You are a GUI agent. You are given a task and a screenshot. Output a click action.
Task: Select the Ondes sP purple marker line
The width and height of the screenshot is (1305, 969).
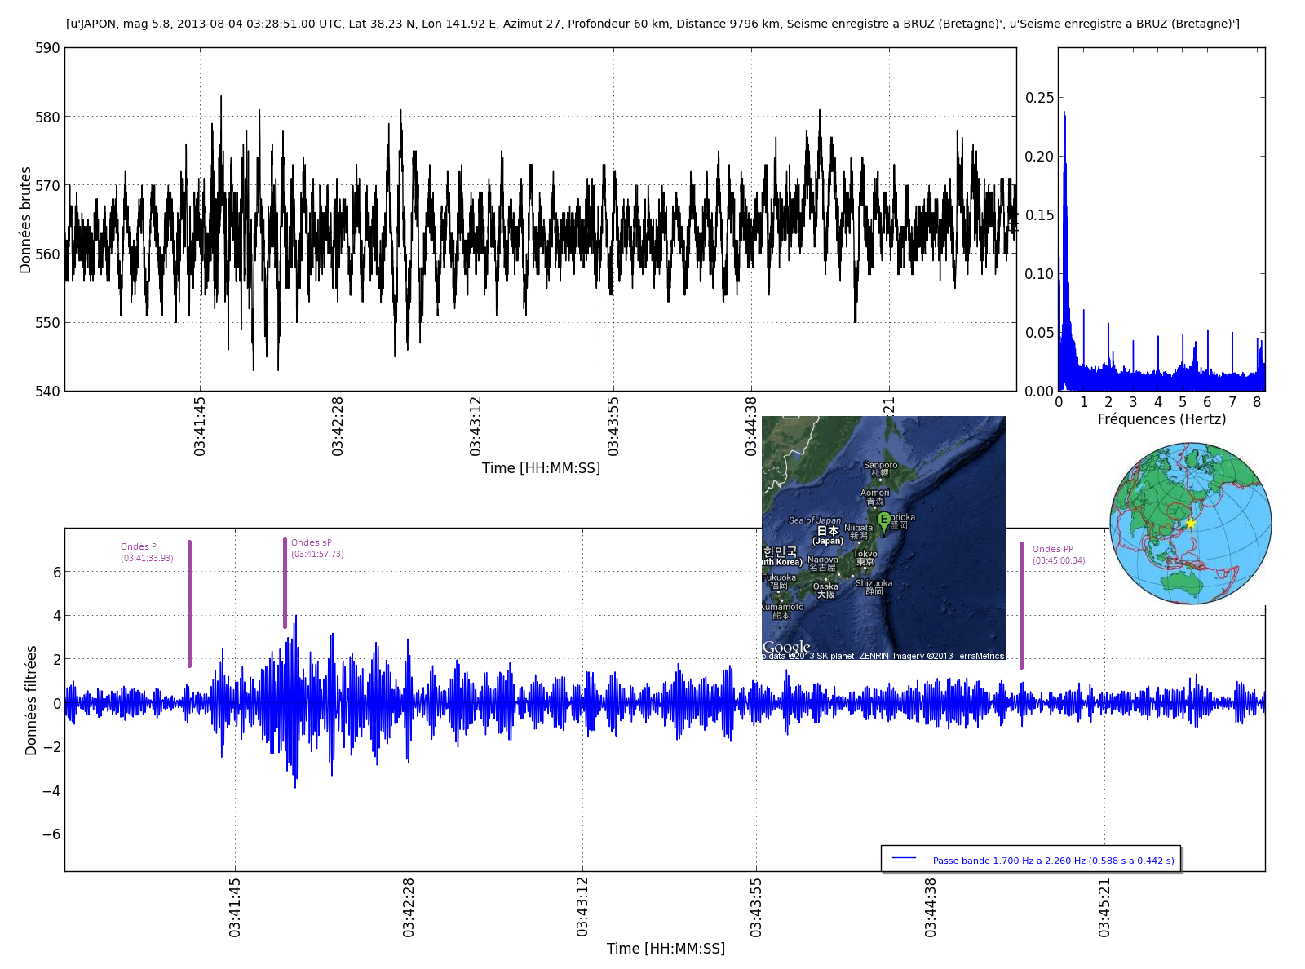(285, 582)
